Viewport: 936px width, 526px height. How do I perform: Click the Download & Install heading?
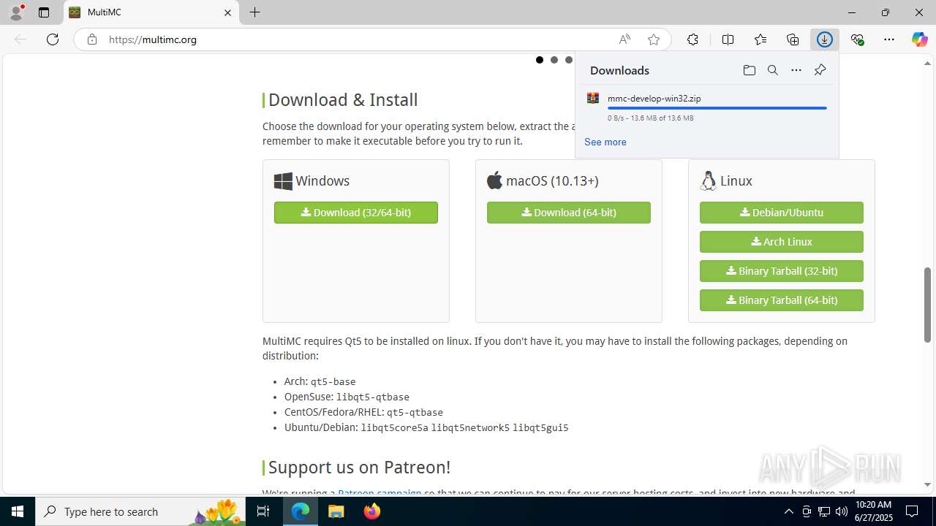coord(343,100)
